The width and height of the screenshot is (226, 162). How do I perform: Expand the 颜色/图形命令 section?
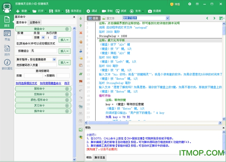pyautogui.click(x=67, y=100)
